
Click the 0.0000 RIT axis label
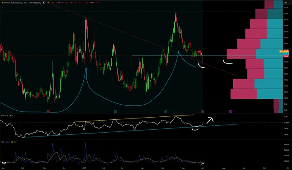click(x=286, y=123)
